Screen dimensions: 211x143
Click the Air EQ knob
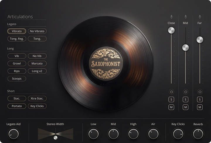153,134
